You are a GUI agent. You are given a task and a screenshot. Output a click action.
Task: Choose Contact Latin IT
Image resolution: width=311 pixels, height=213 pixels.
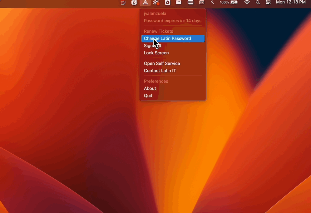(160, 71)
